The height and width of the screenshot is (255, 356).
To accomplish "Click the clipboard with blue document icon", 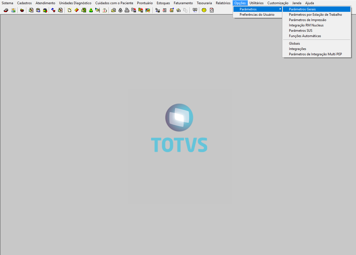I will click(38, 10).
